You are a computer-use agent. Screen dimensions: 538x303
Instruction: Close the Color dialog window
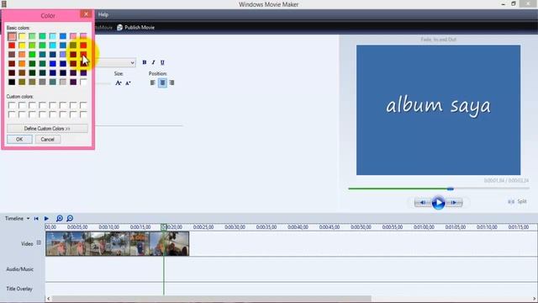point(86,14)
